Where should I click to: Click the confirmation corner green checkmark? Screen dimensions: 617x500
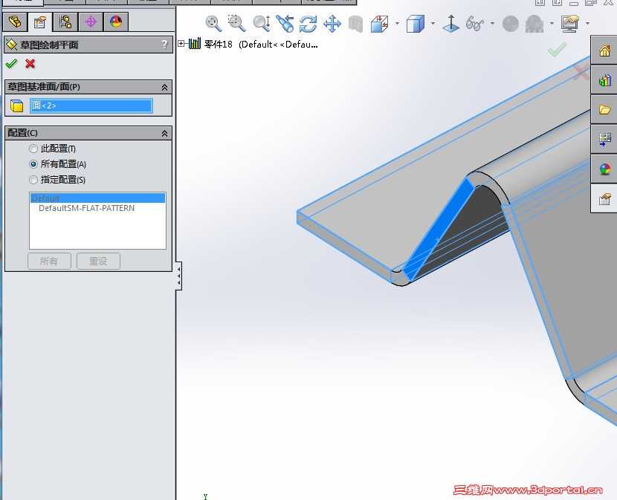(558, 49)
